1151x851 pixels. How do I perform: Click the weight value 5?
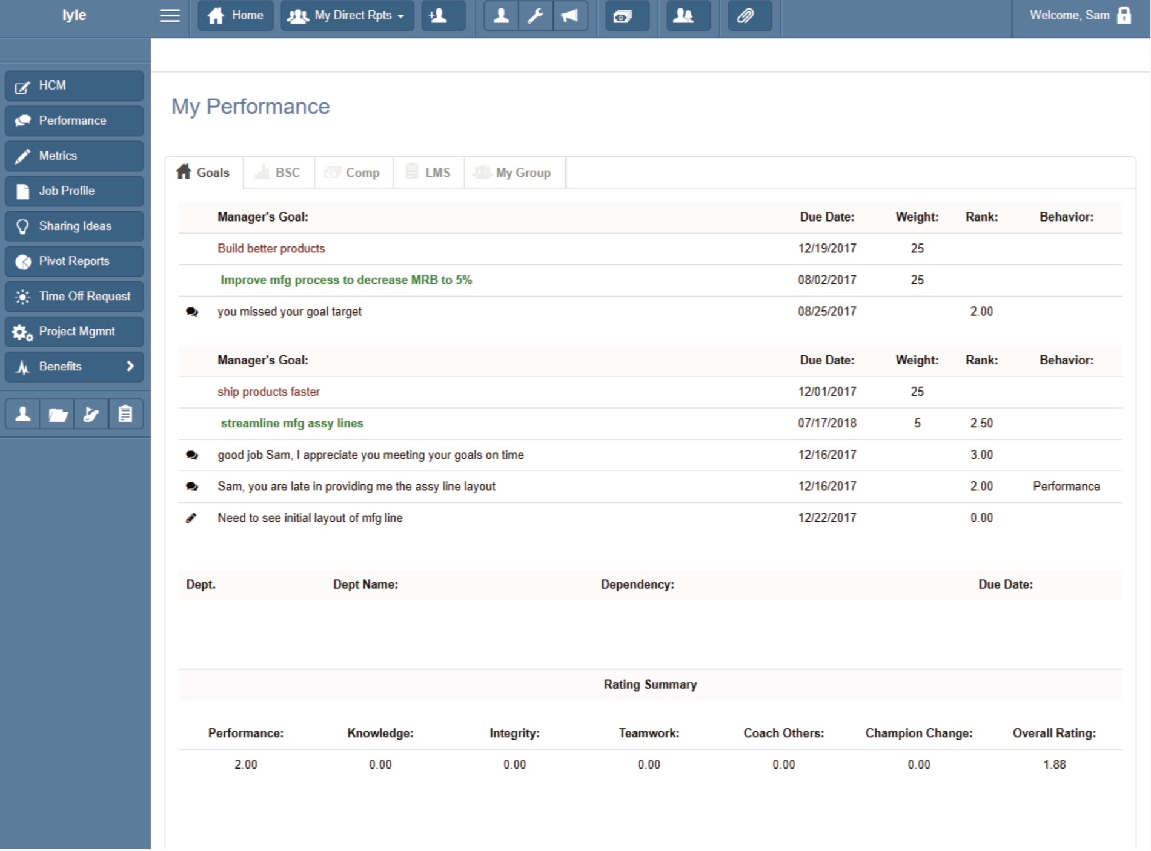click(x=917, y=424)
